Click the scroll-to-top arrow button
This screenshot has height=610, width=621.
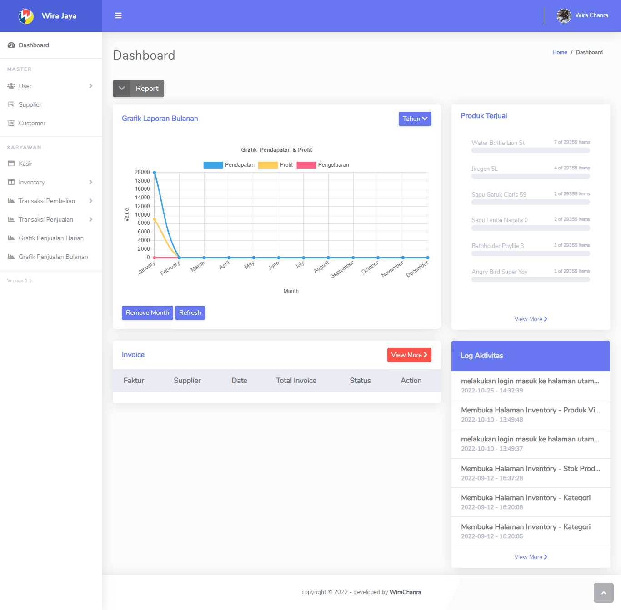603,593
